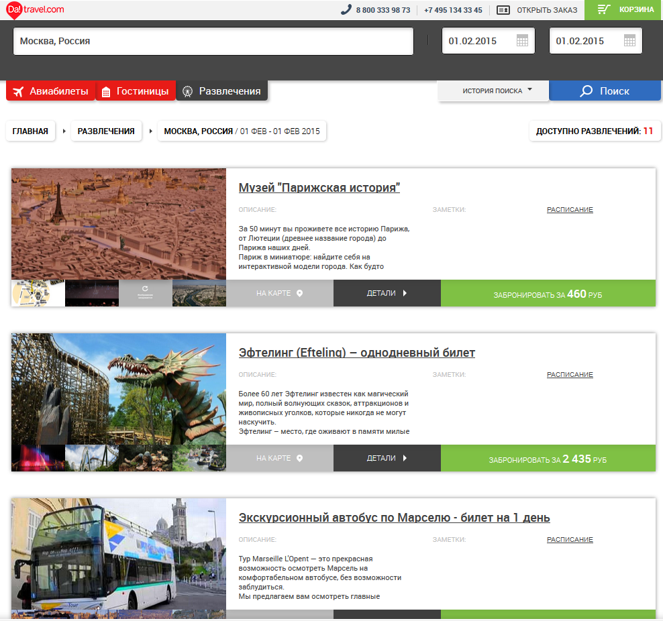
Task: Click arrow icon of Детали for Эфтелинг
Action: [405, 458]
